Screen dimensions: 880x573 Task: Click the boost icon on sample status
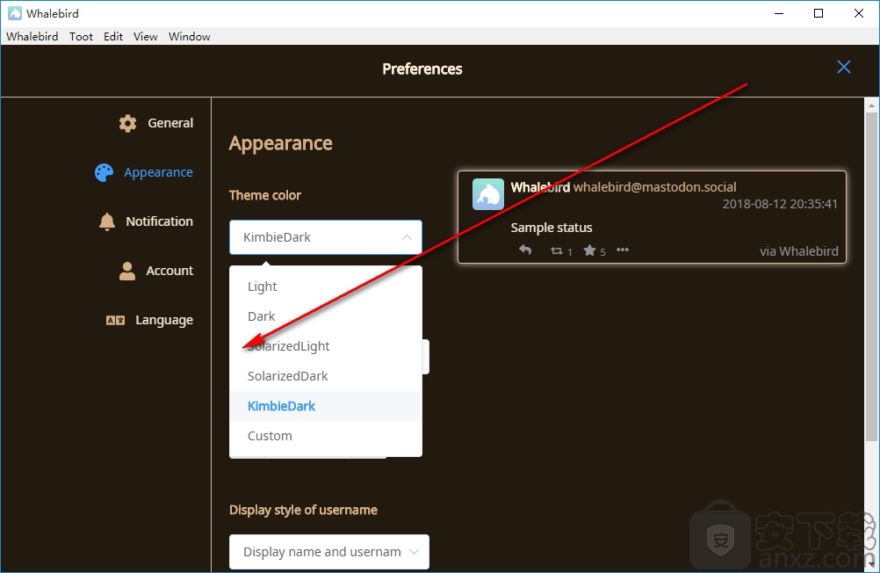point(557,251)
